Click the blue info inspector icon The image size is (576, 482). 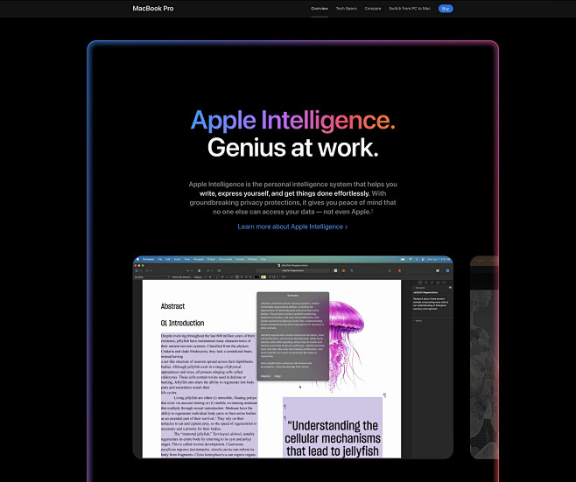pos(447,270)
